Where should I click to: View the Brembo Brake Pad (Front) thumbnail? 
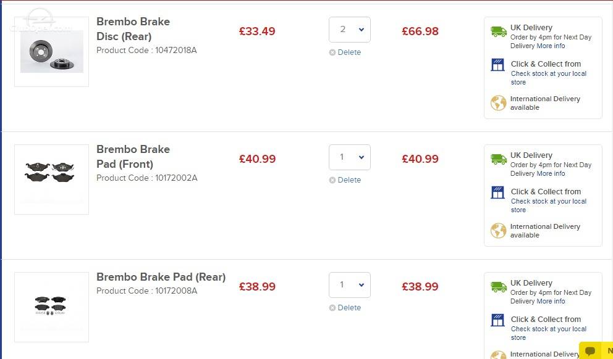52,179
